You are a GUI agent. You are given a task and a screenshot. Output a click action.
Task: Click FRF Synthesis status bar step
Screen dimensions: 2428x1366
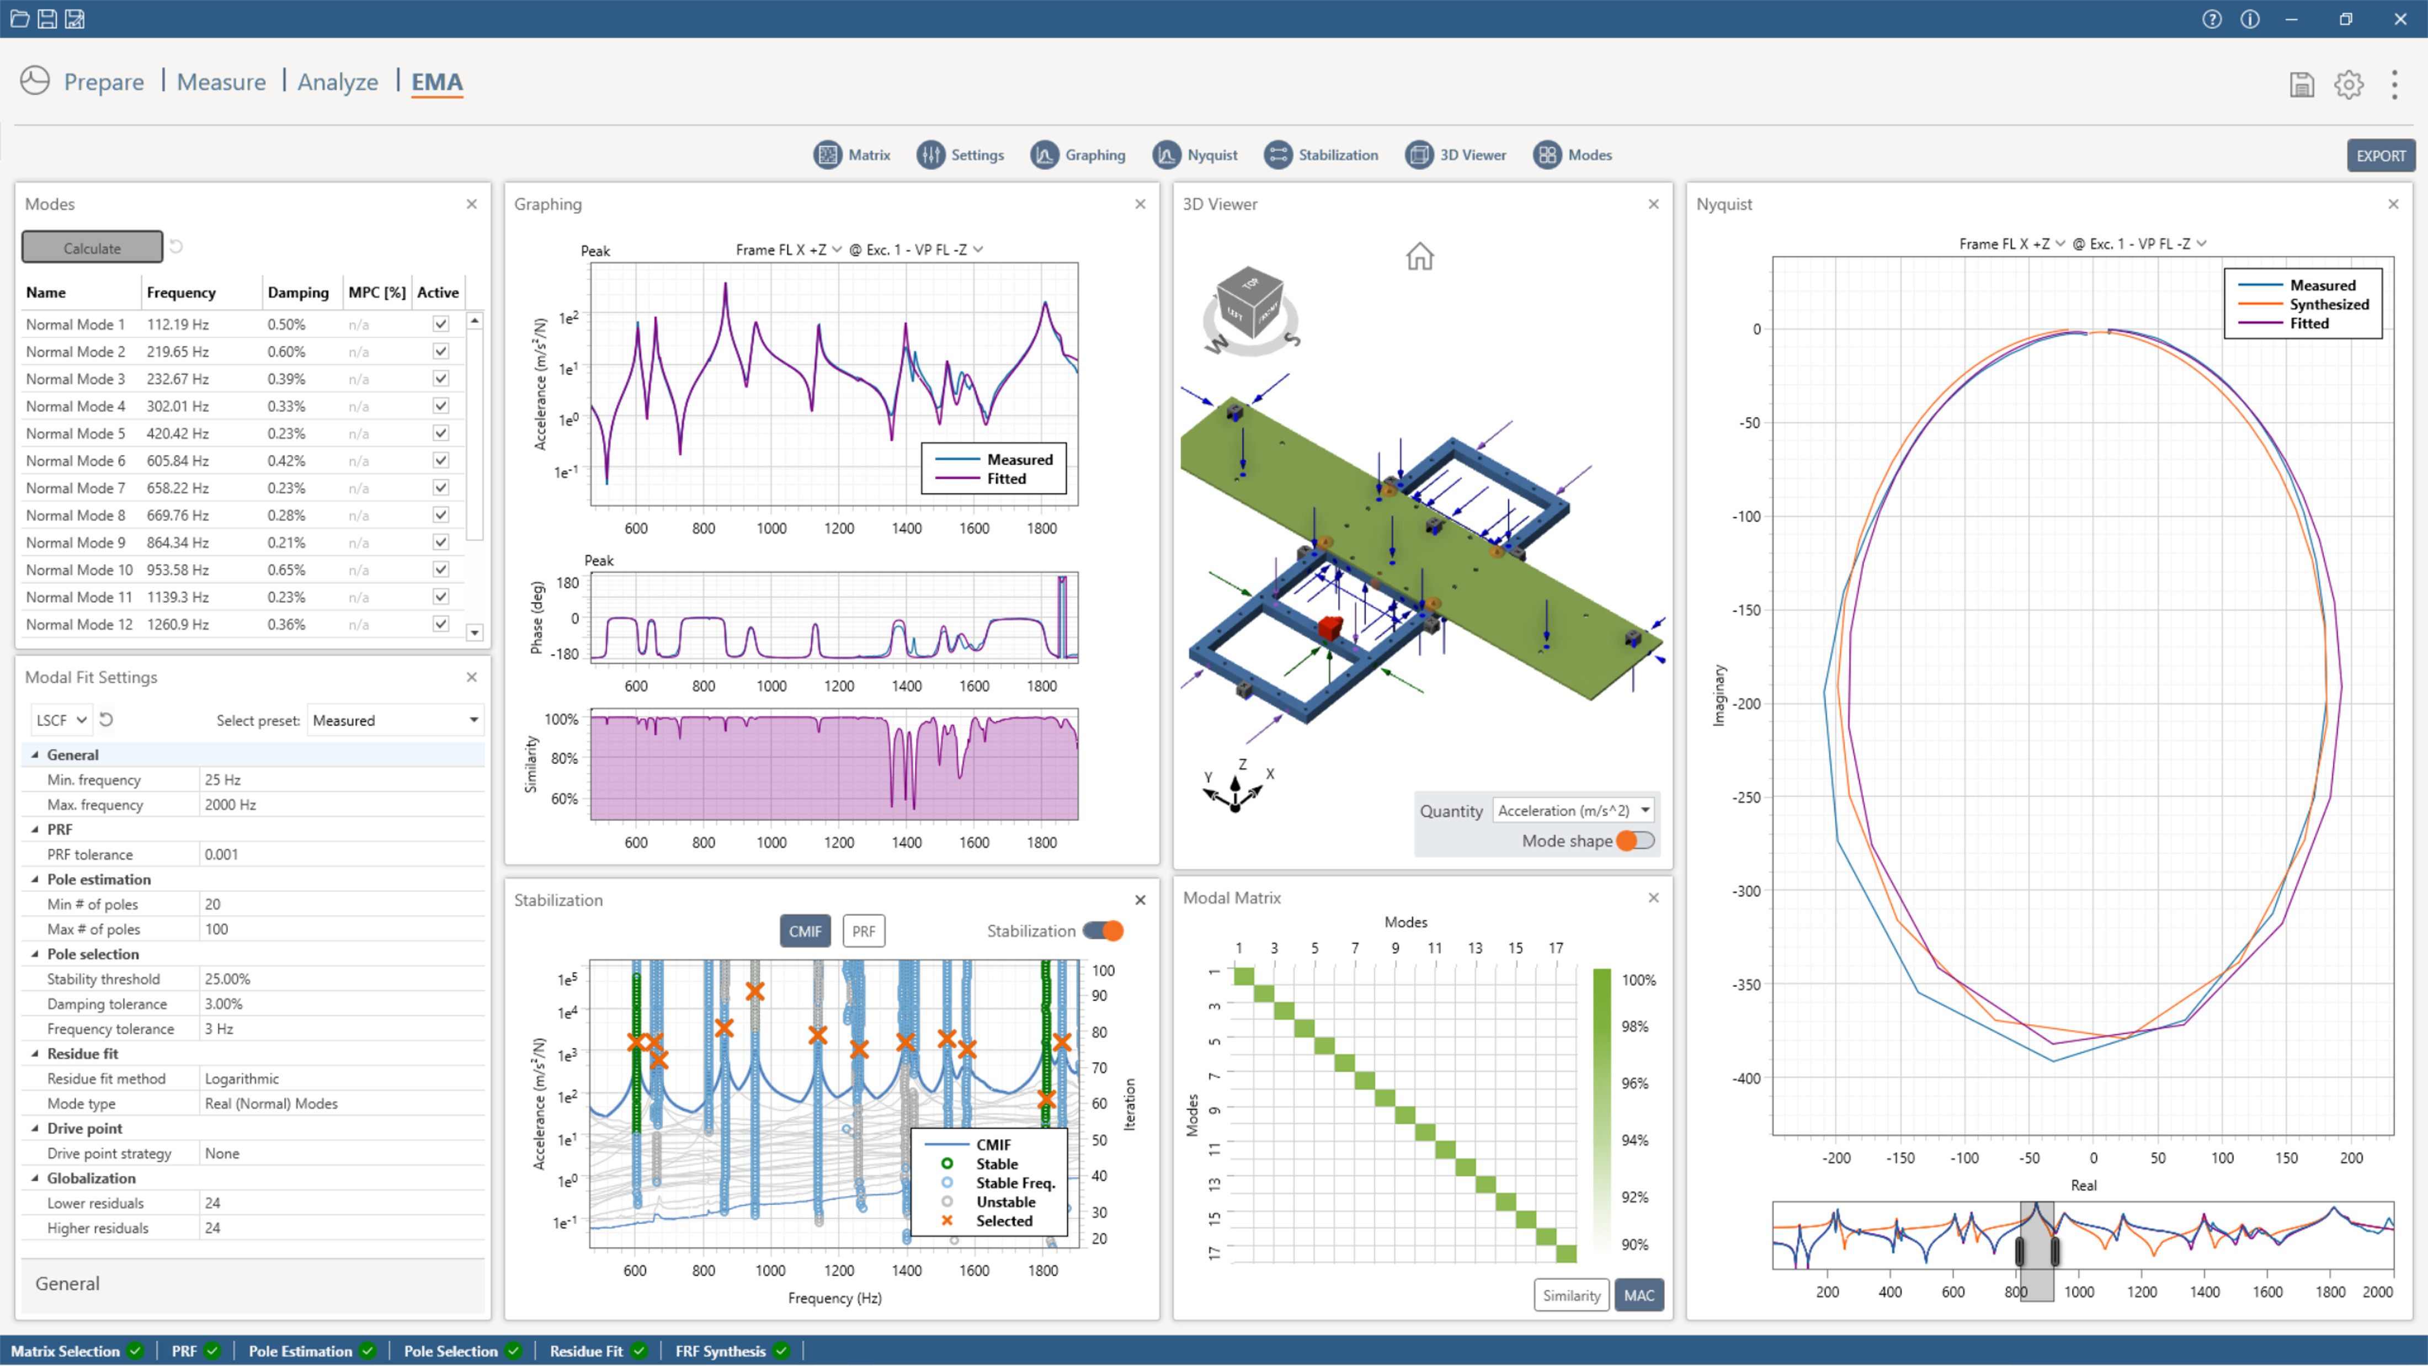(731, 1351)
